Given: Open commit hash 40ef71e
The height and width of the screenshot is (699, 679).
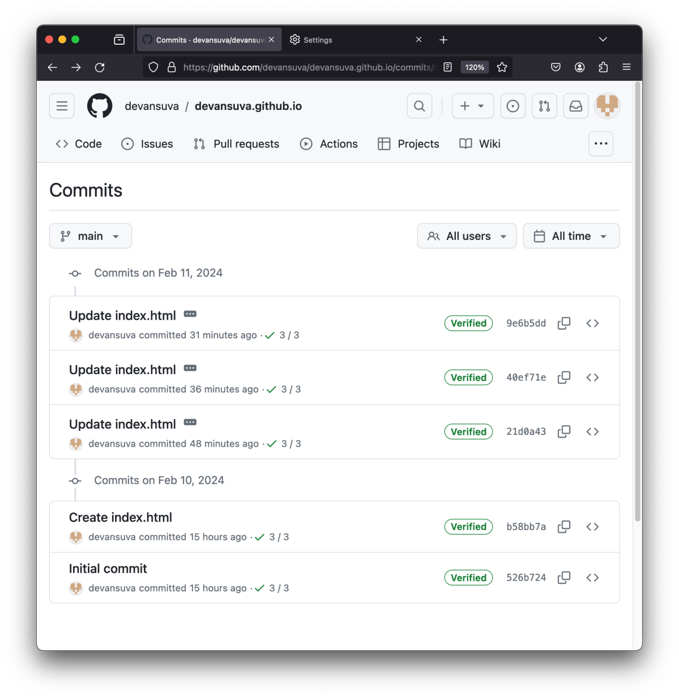Looking at the screenshot, I should coord(526,378).
